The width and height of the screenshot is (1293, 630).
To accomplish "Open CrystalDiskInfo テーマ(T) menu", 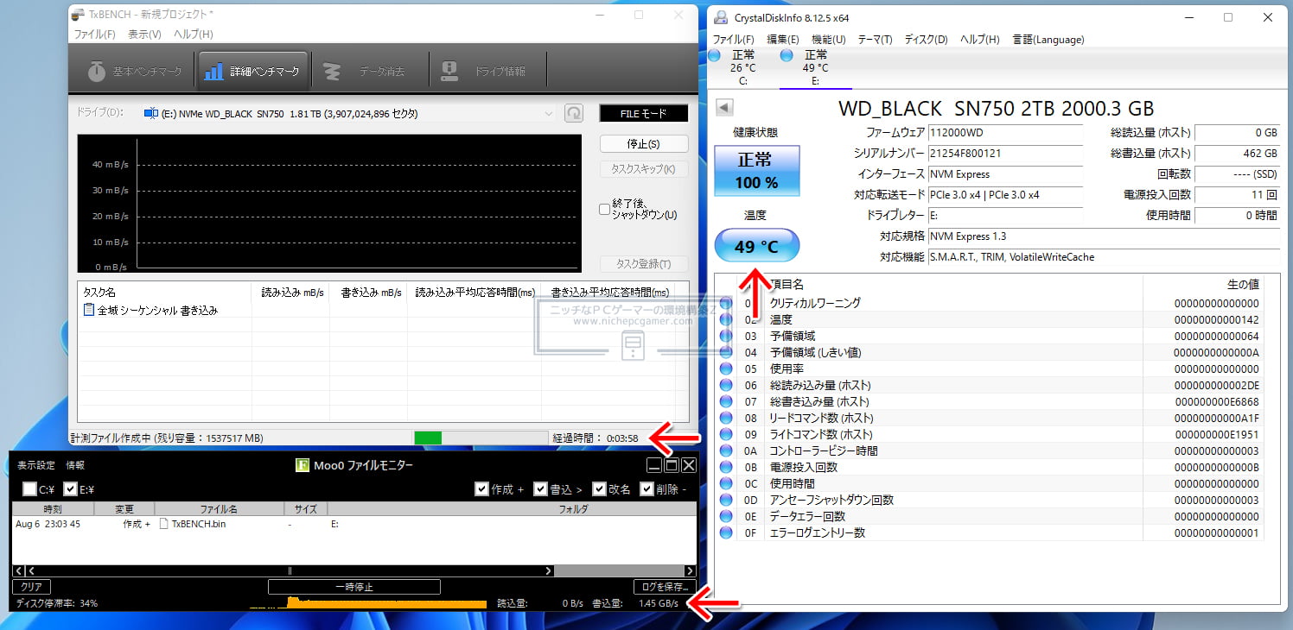I will 876,40.
